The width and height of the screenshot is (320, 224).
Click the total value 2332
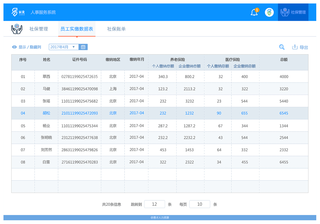(284, 150)
